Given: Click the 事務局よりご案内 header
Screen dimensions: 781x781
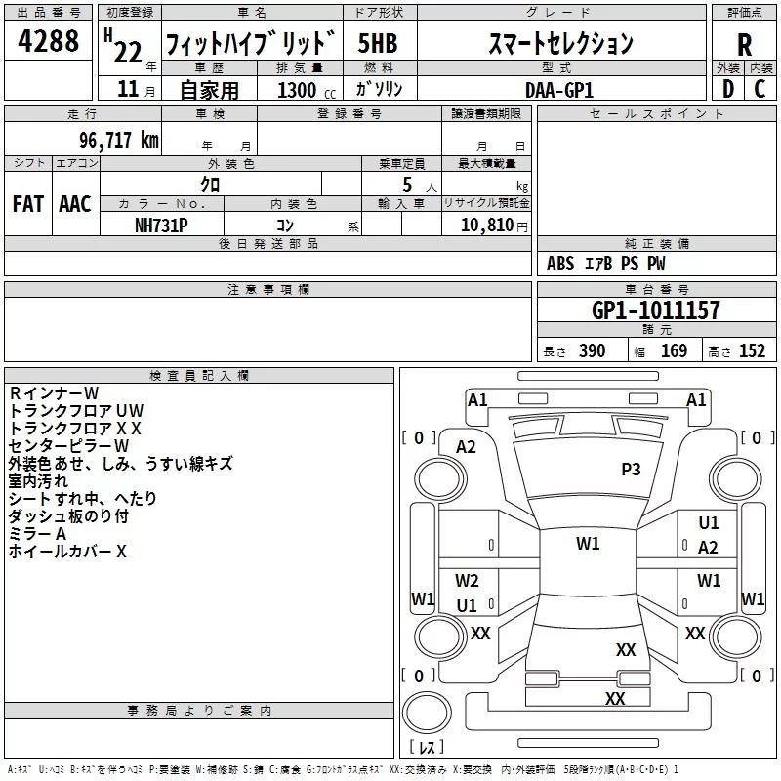Looking at the screenshot, I should 199,711.
